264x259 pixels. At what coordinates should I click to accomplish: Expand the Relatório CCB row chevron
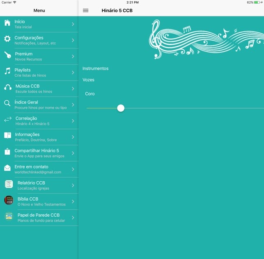73,185
